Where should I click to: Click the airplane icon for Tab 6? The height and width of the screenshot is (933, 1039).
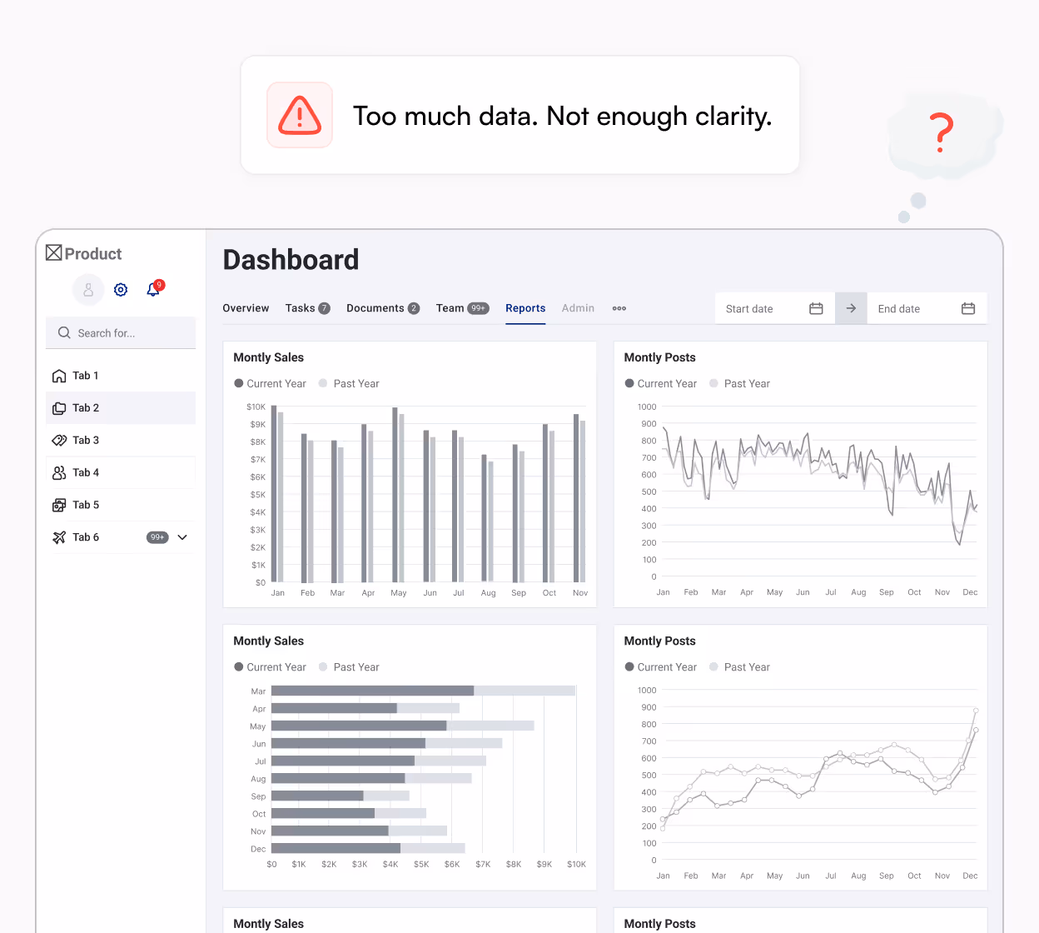pos(59,537)
